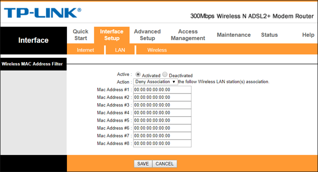This screenshot has height=172, width=318.
Task: Go to the Access Management tab
Action: tap(188, 35)
